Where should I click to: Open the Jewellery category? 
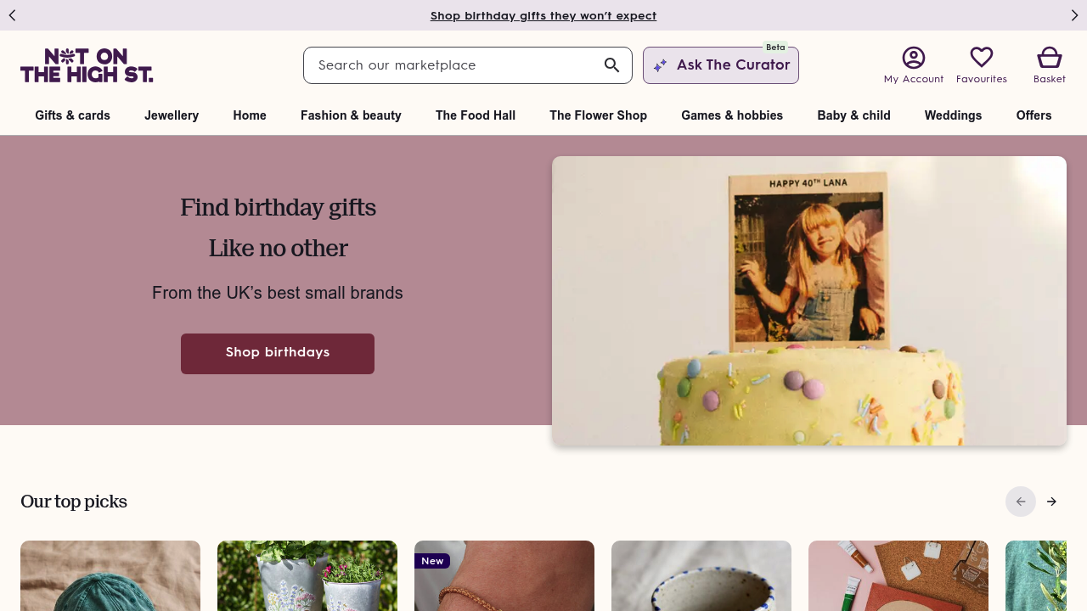click(172, 115)
